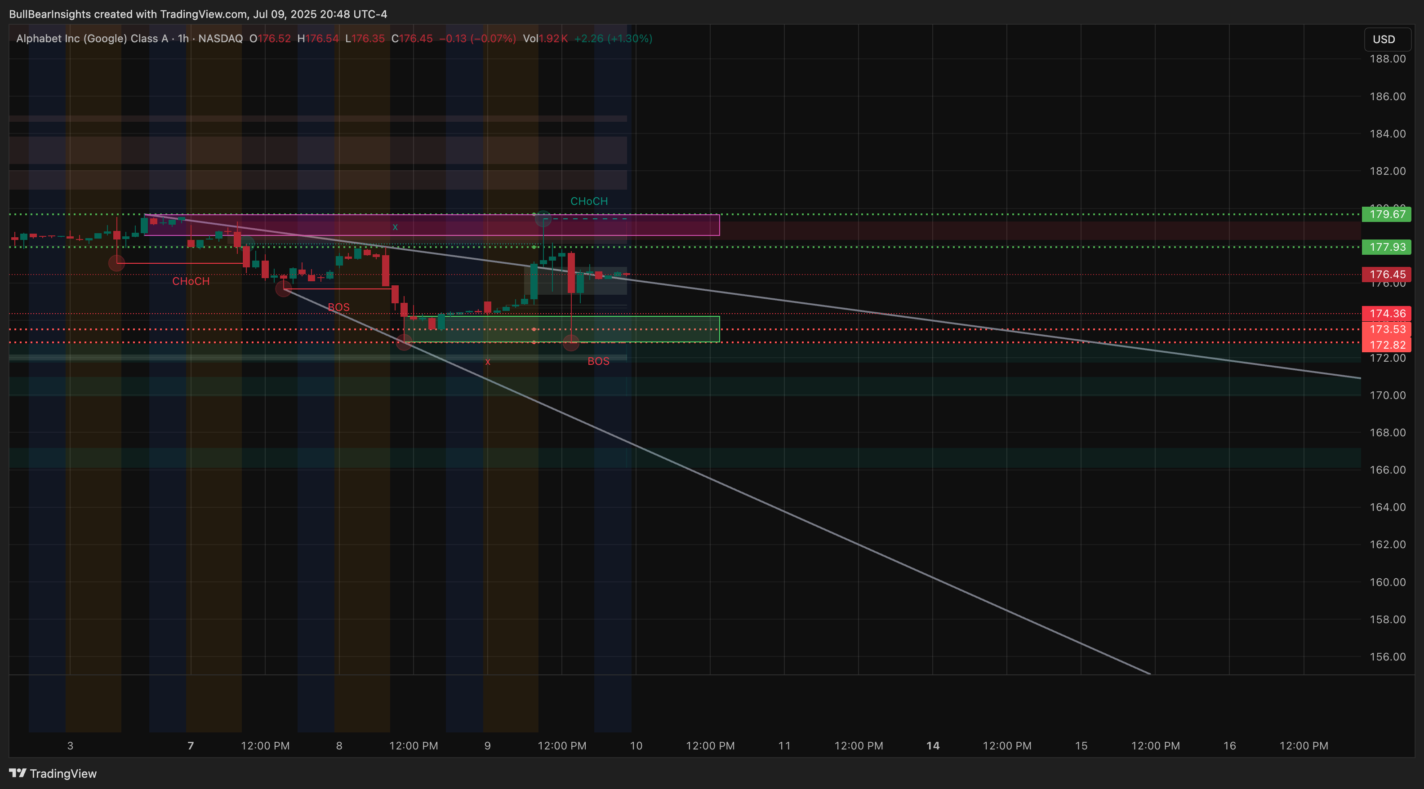
Task: Select the teal CHoCH label above the pink zone
Action: point(589,201)
